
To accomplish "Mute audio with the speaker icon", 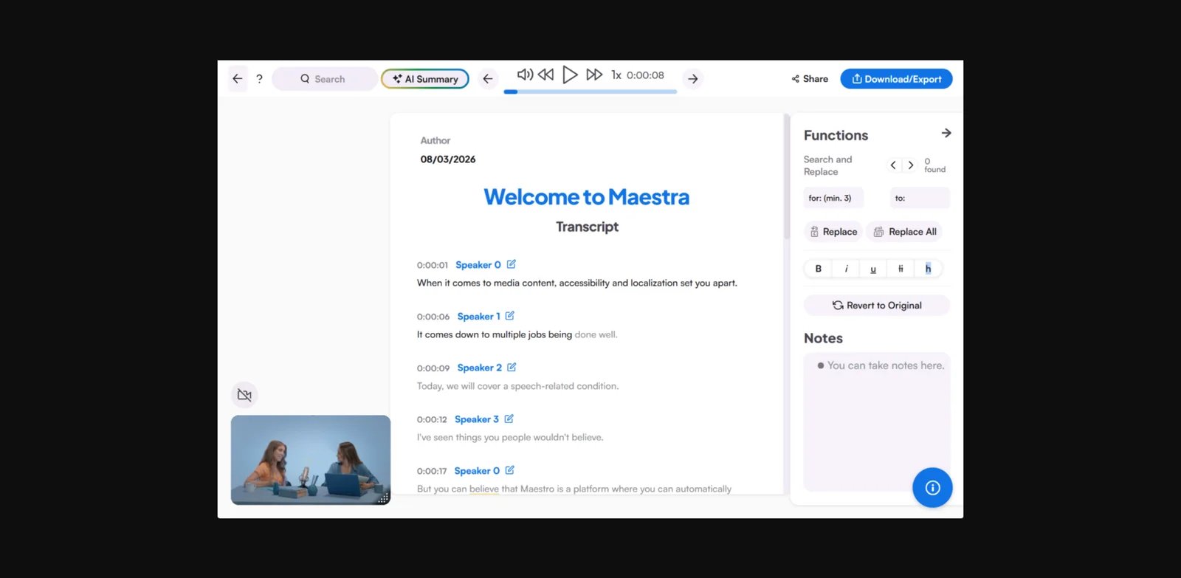I will [525, 75].
